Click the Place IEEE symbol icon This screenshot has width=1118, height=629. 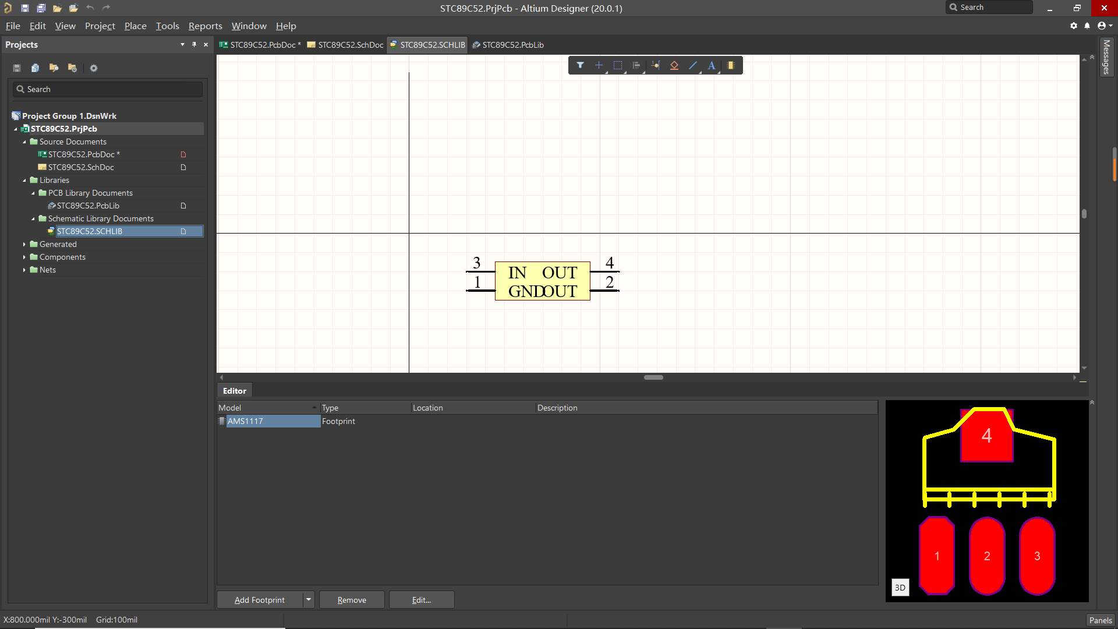point(674,65)
